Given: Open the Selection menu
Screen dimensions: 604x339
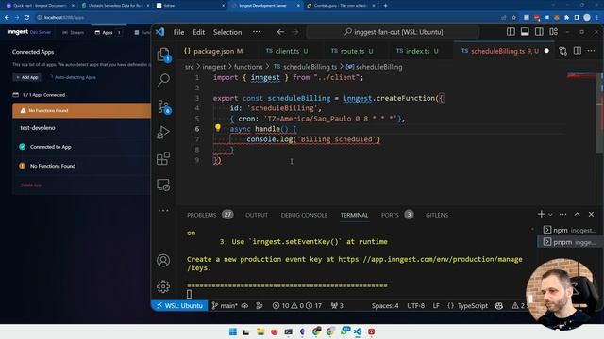Looking at the screenshot, I should click(227, 32).
